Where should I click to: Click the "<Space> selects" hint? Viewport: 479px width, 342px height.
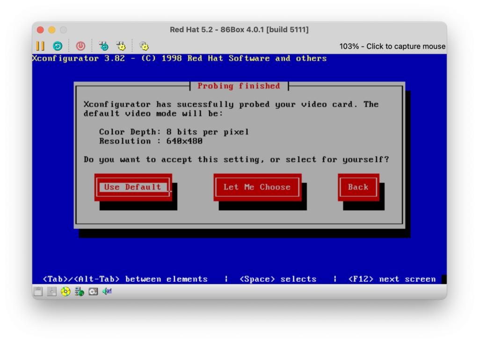pyautogui.click(x=278, y=279)
